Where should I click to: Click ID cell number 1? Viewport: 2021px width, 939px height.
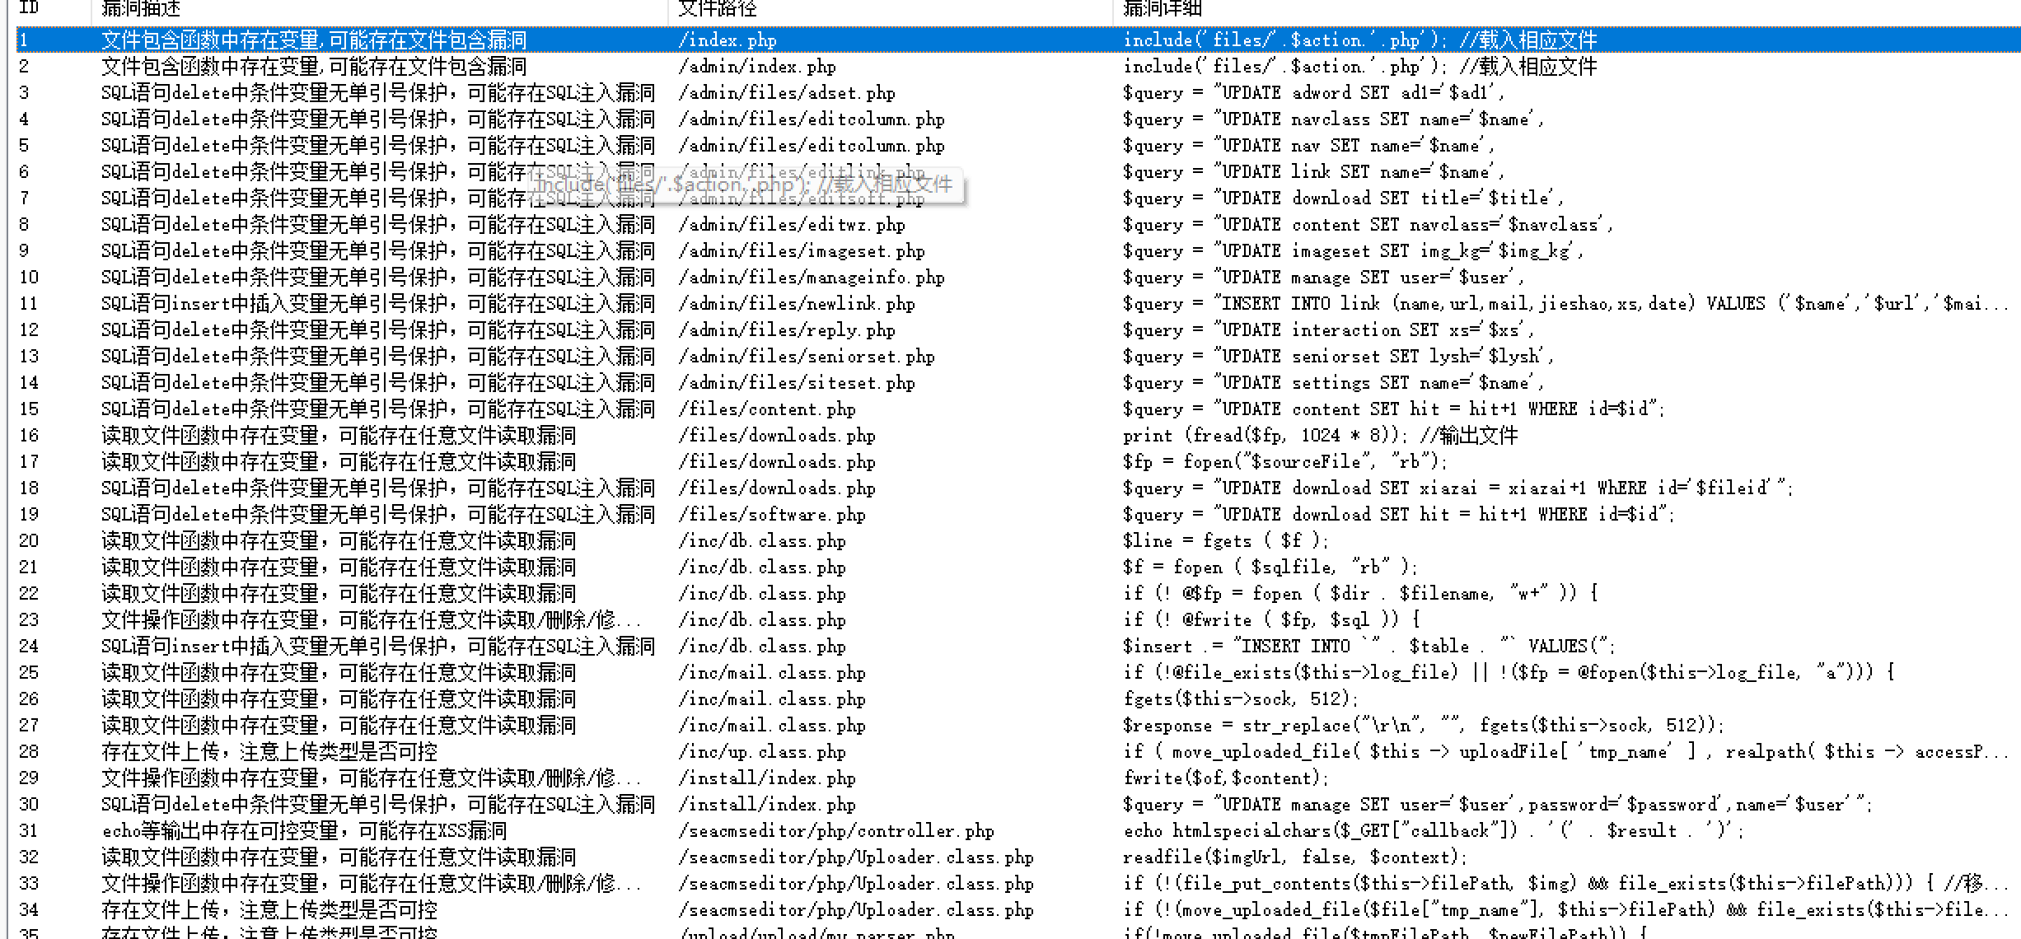24,40
